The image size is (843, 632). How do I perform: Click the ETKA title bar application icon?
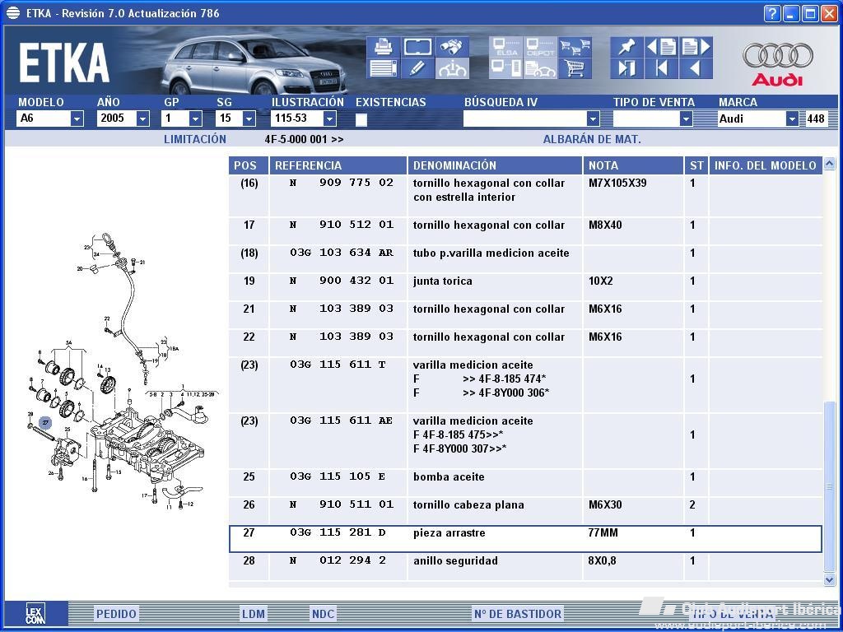(13, 13)
